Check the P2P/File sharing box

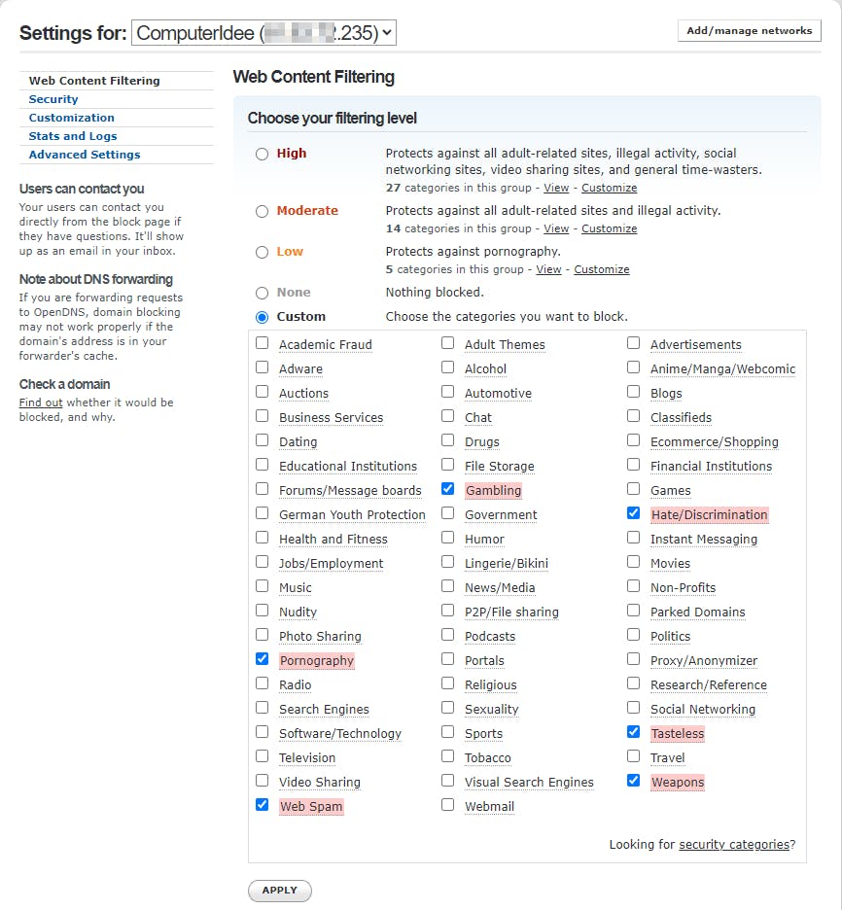[x=448, y=611]
